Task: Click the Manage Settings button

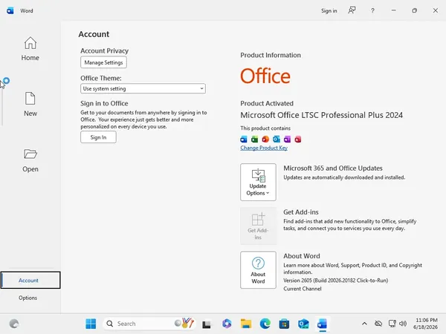Action: coord(103,62)
